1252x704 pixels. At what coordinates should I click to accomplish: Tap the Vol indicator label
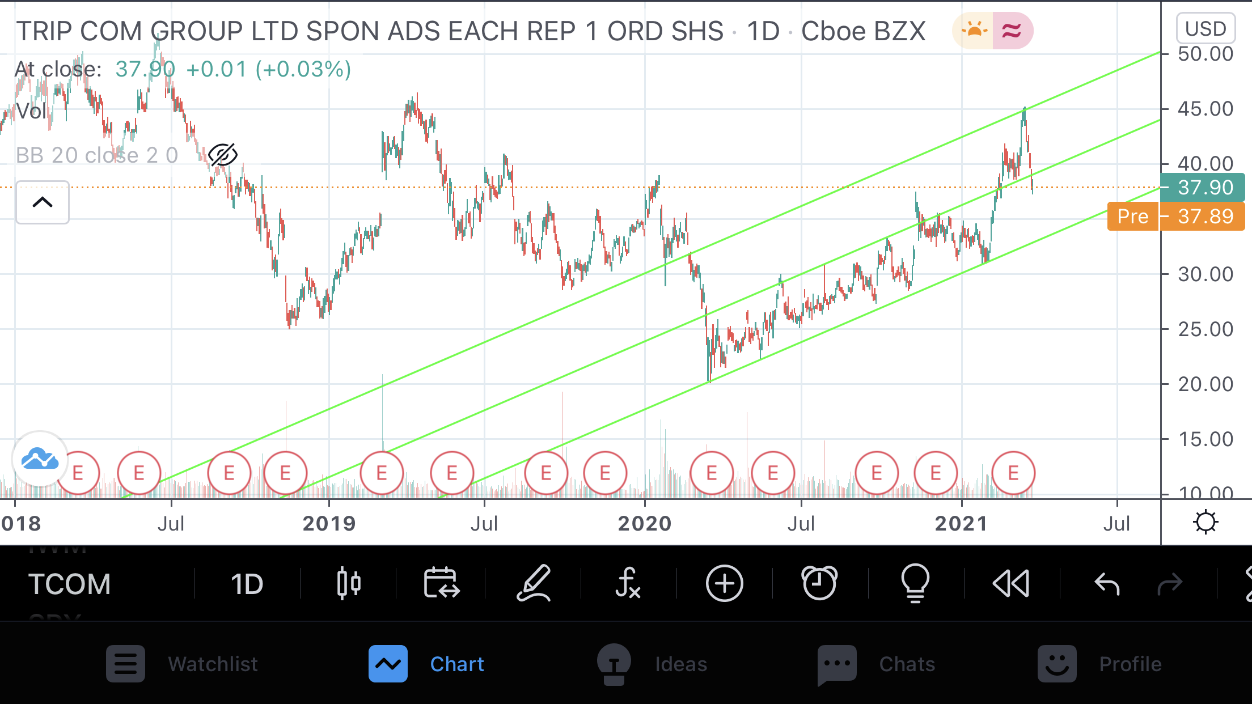(x=31, y=111)
